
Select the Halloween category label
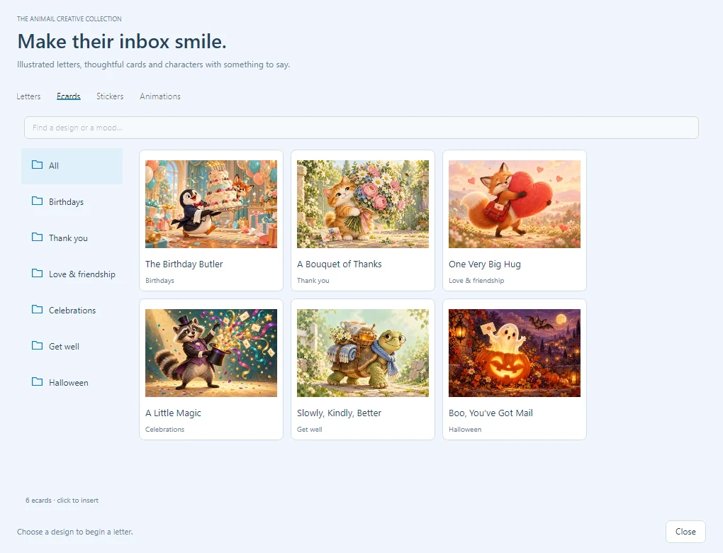tap(69, 383)
